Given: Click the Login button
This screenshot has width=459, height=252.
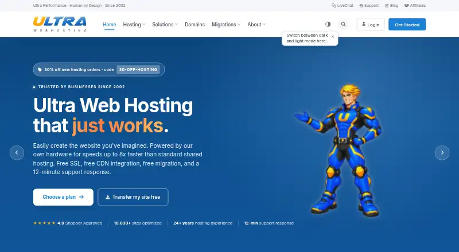Looking at the screenshot, I should point(371,25).
